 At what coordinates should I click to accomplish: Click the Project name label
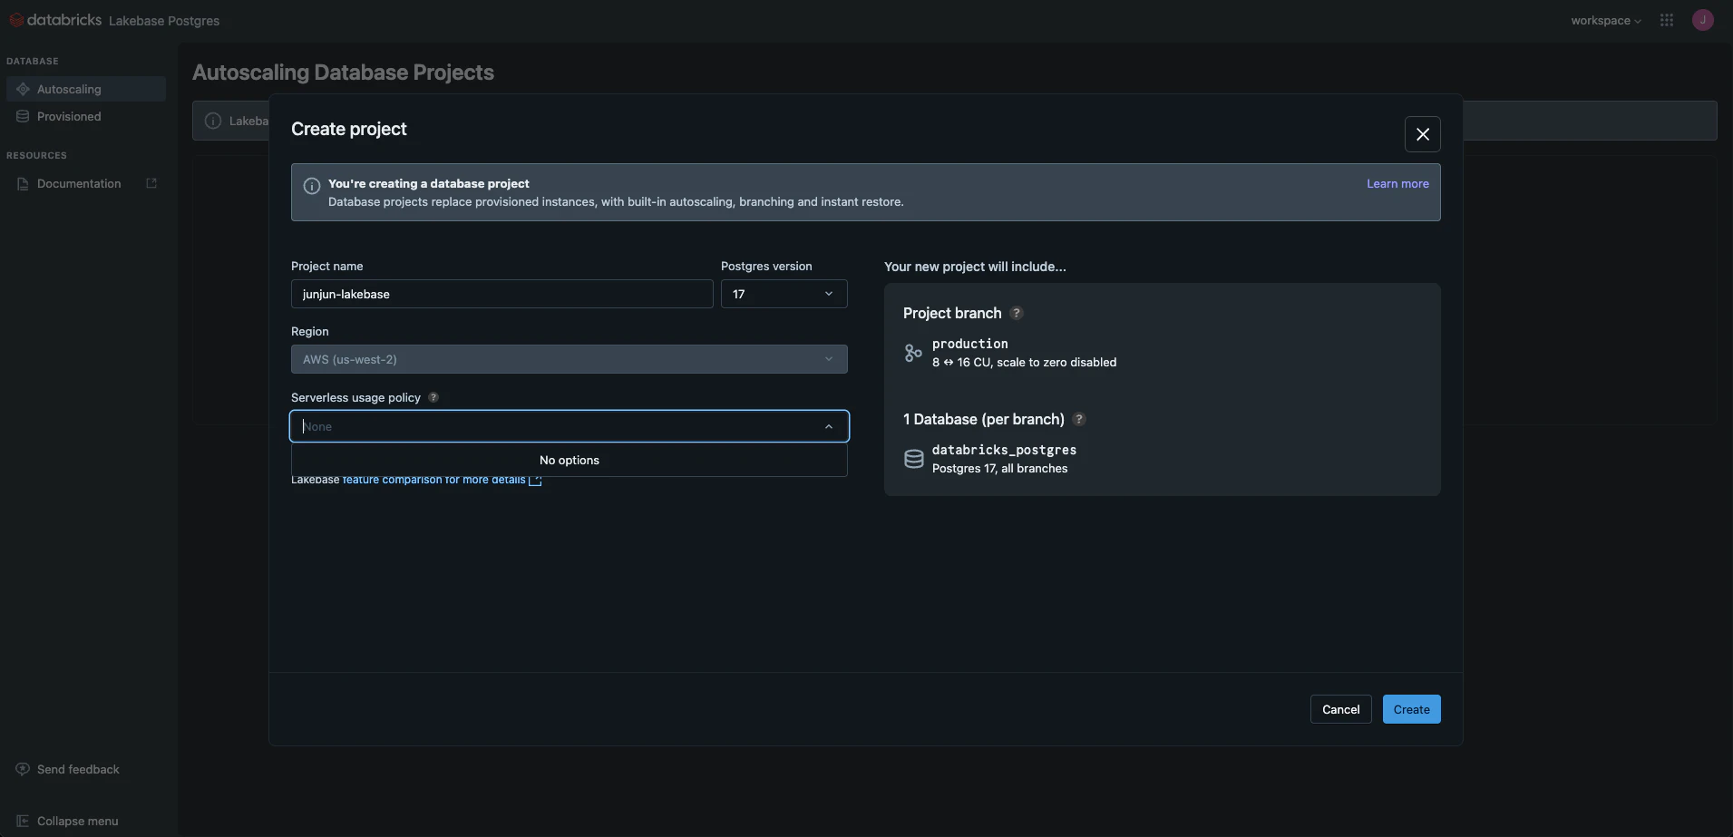[327, 266]
